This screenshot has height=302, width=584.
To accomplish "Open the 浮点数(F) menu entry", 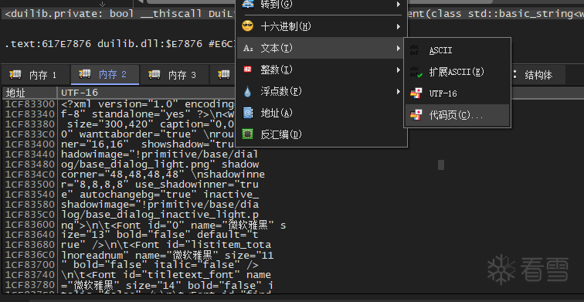I will click(322, 91).
